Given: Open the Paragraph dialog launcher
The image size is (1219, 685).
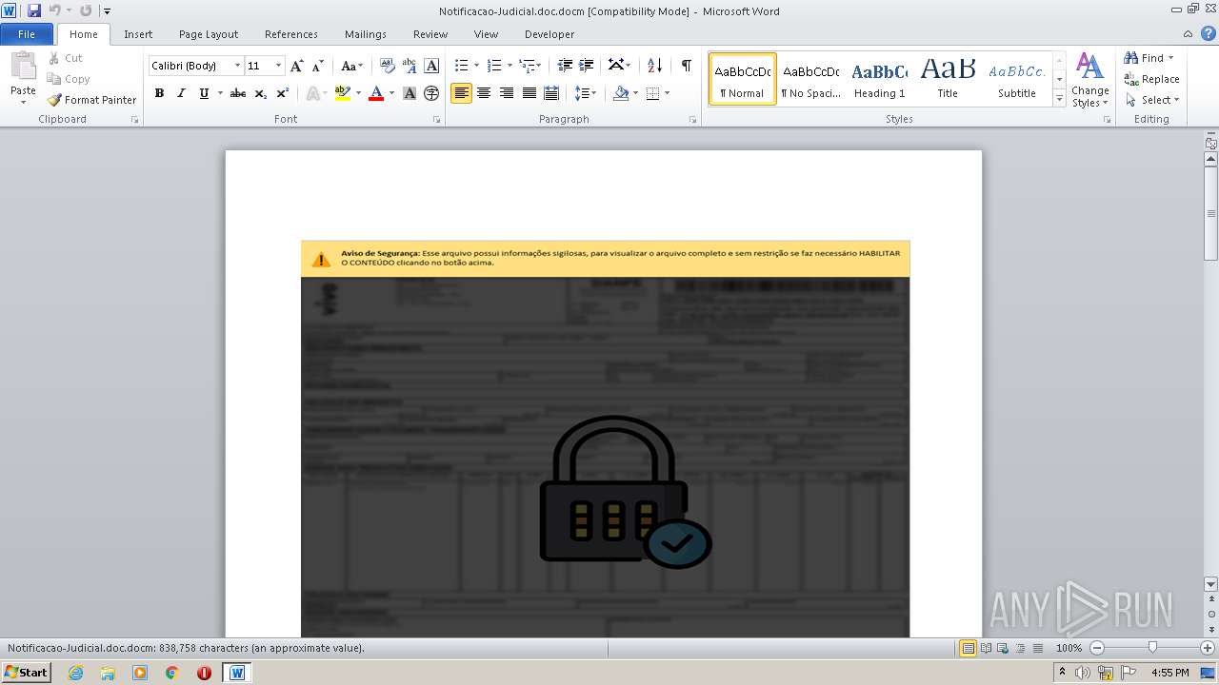Looking at the screenshot, I should (696, 120).
